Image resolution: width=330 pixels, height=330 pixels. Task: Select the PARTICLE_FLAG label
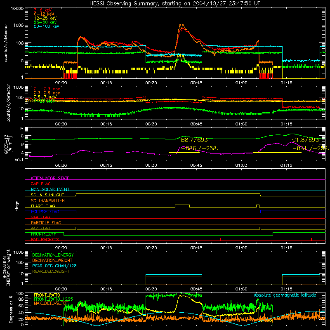pyautogui.click(x=46, y=222)
